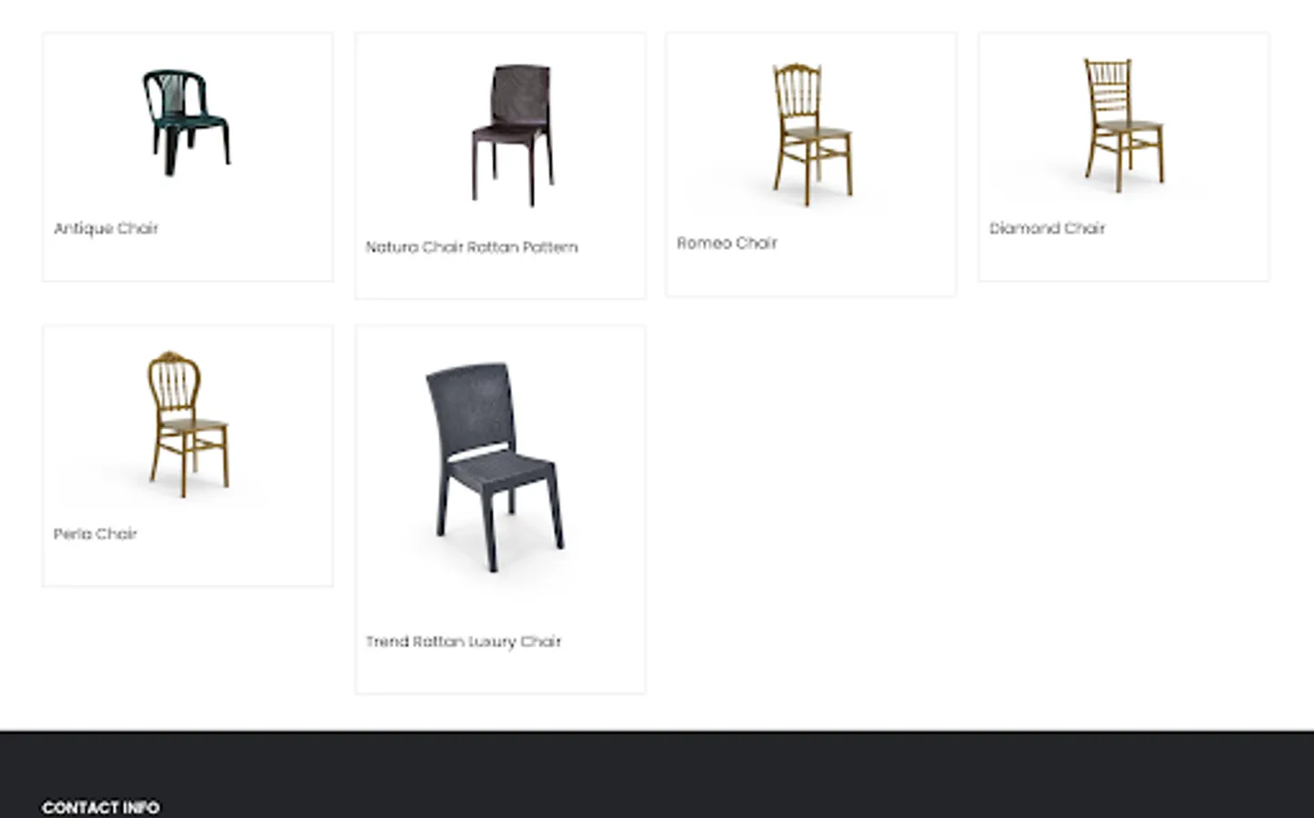This screenshot has height=818, width=1314.
Task: Click the Romeo Chair title text
Action: 727,244
